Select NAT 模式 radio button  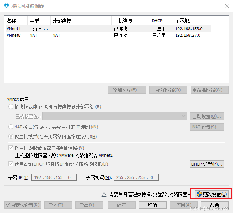tap(11, 127)
